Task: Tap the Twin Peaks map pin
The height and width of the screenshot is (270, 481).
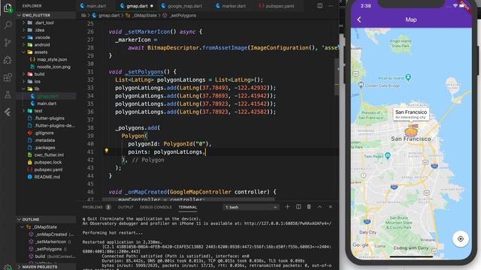Action: [388, 156]
